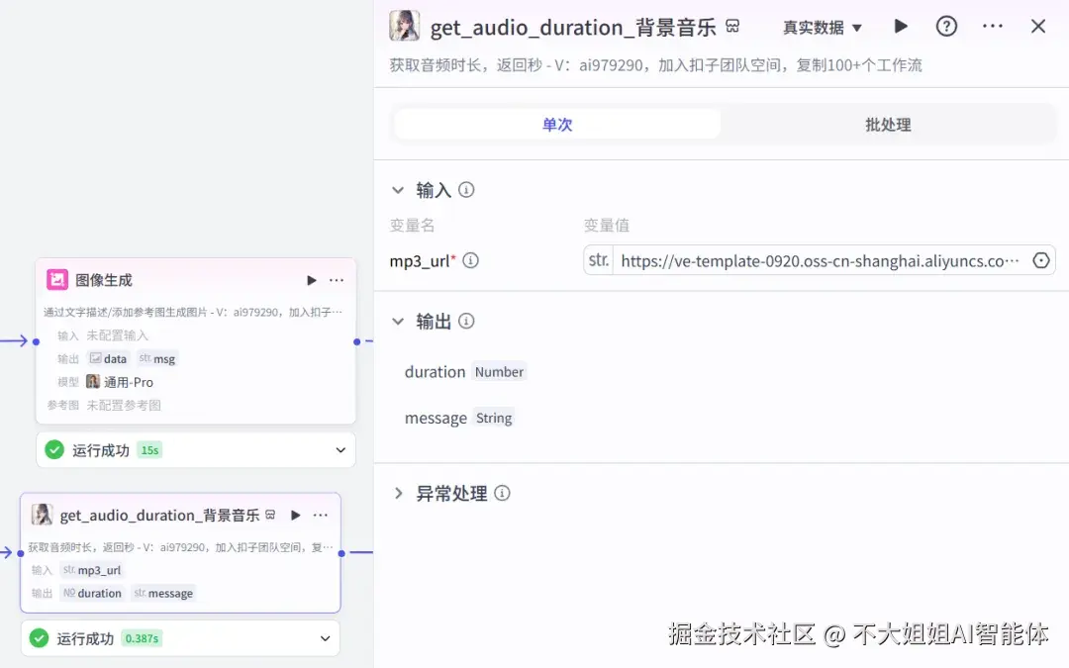Click the info icon beside 异常处理 heading
The height and width of the screenshot is (668, 1069).
(x=505, y=493)
